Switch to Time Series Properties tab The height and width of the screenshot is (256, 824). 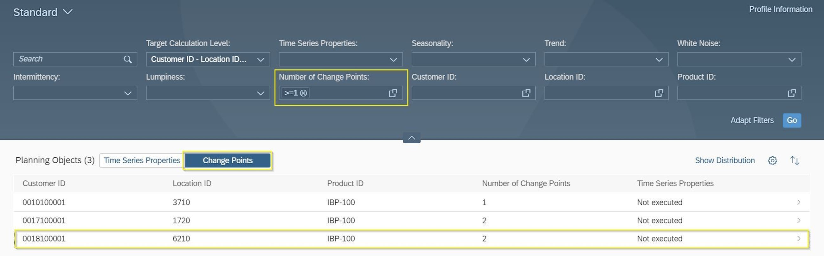tap(142, 160)
